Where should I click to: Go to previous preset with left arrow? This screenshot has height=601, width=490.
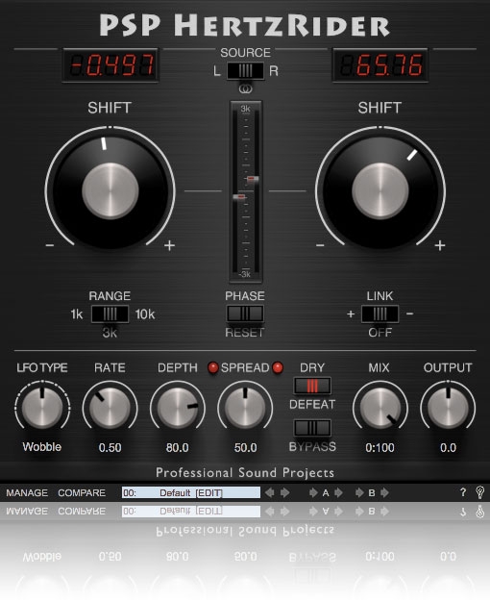[270, 492]
